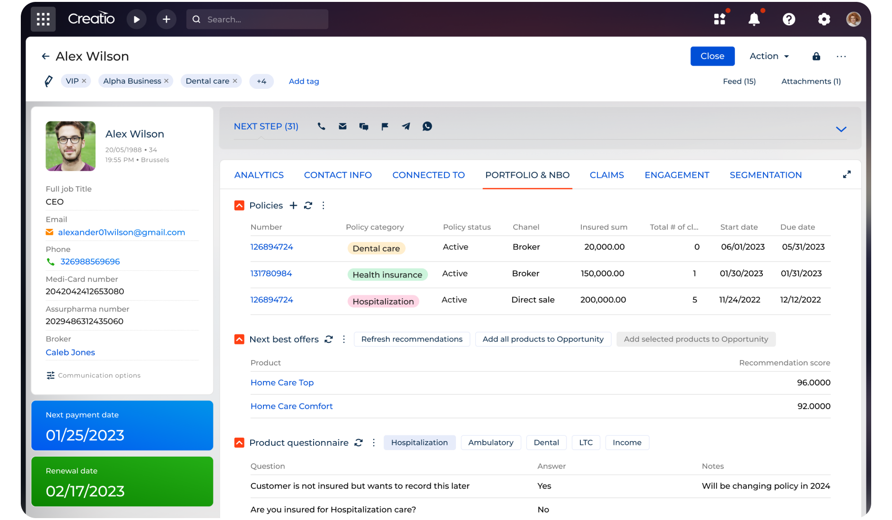892x520 pixels.
Task: Switch to the Claims tab
Action: 606,175
